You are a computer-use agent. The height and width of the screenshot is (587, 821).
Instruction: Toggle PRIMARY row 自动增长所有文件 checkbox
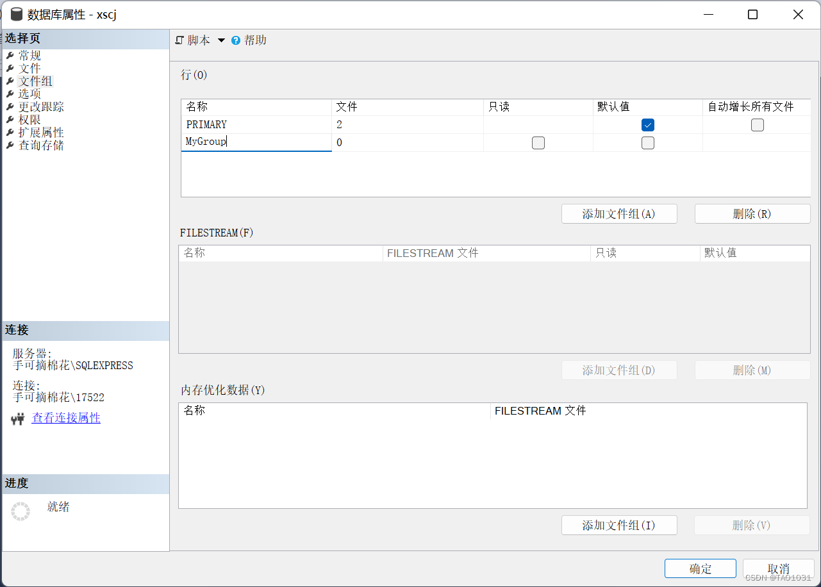coord(758,125)
